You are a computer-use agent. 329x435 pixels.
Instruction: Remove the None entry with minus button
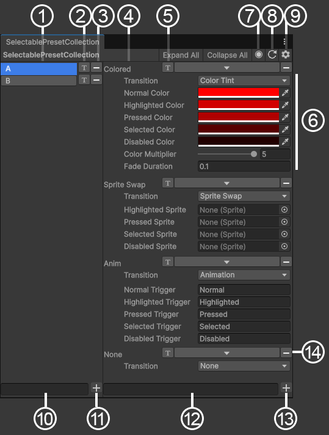[286, 353]
